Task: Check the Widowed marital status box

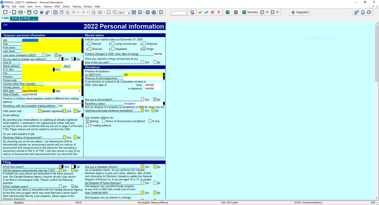Action: [144, 43]
